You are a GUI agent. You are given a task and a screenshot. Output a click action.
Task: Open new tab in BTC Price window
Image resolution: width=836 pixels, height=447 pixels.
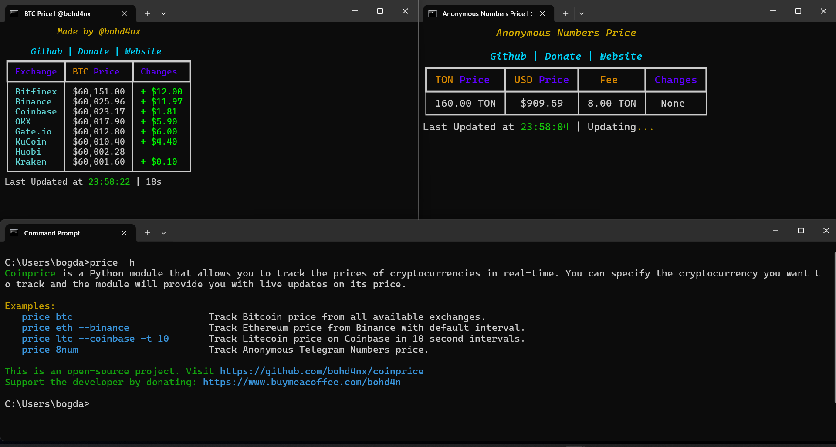147,13
